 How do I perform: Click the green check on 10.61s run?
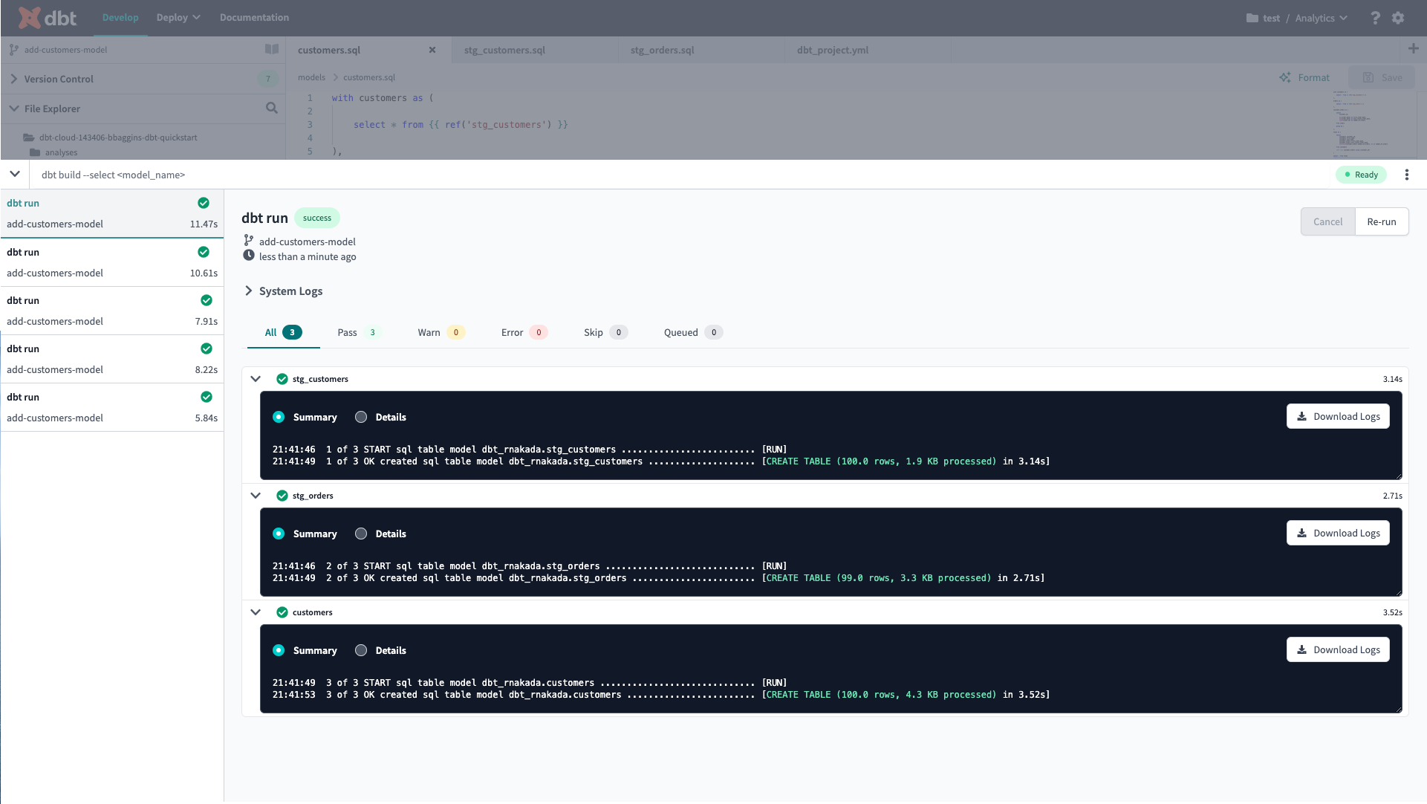204,252
